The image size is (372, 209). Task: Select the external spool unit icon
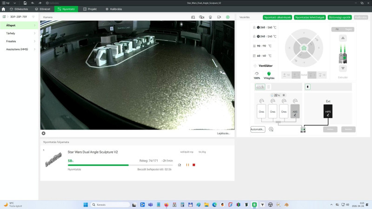tap(307, 87)
